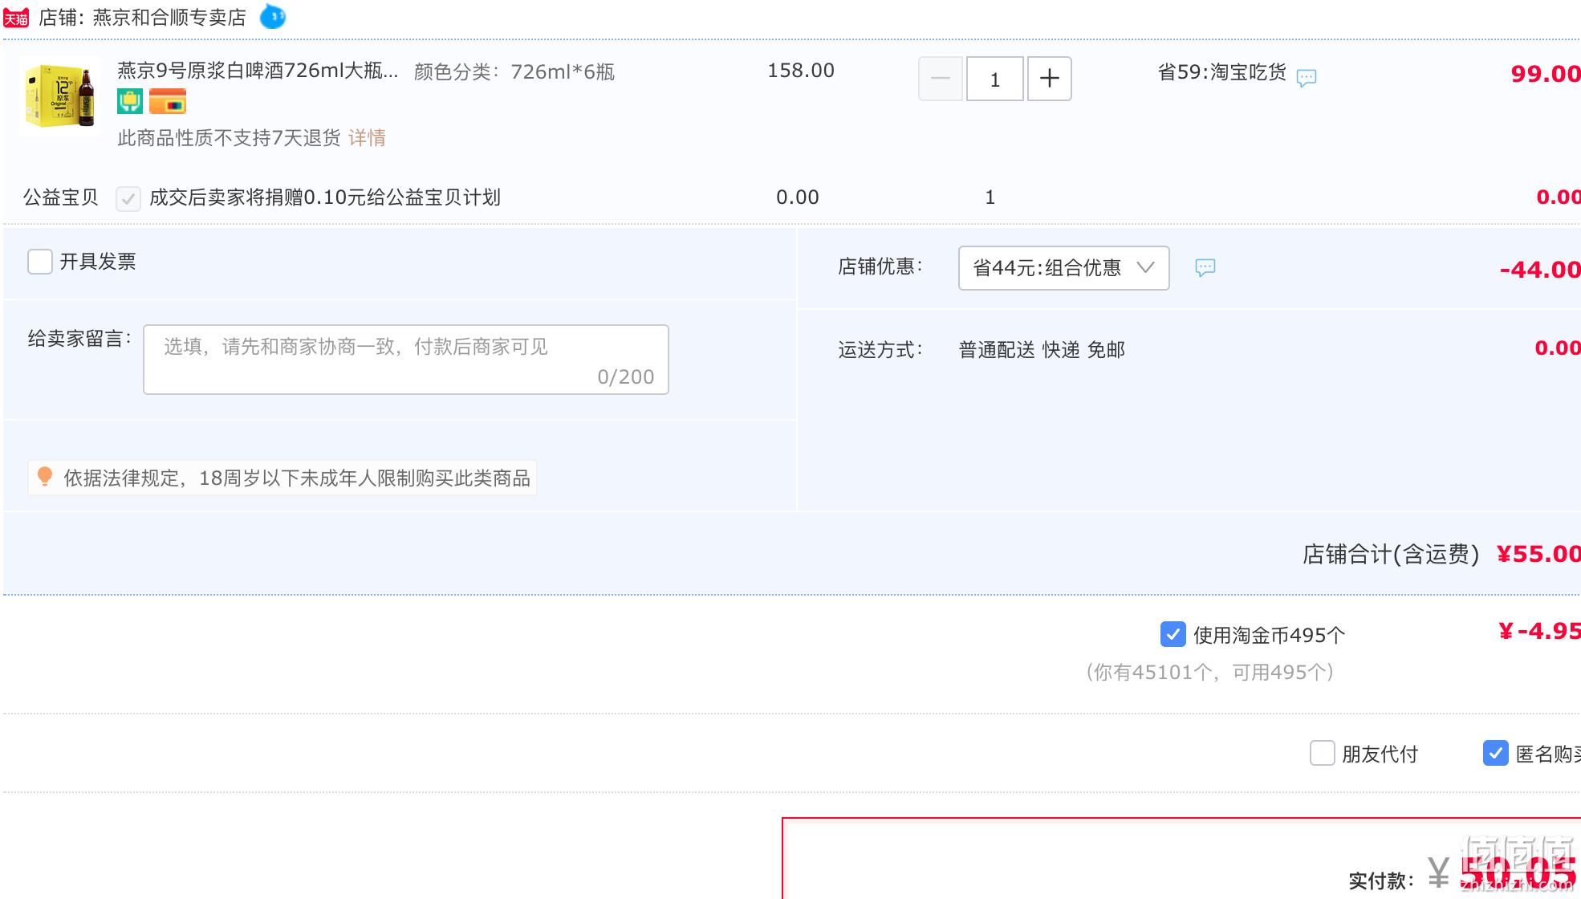The width and height of the screenshot is (1581, 899).
Task: Uncheck the 匿名购买 anonymous purchase checkbox
Action: pos(1496,753)
